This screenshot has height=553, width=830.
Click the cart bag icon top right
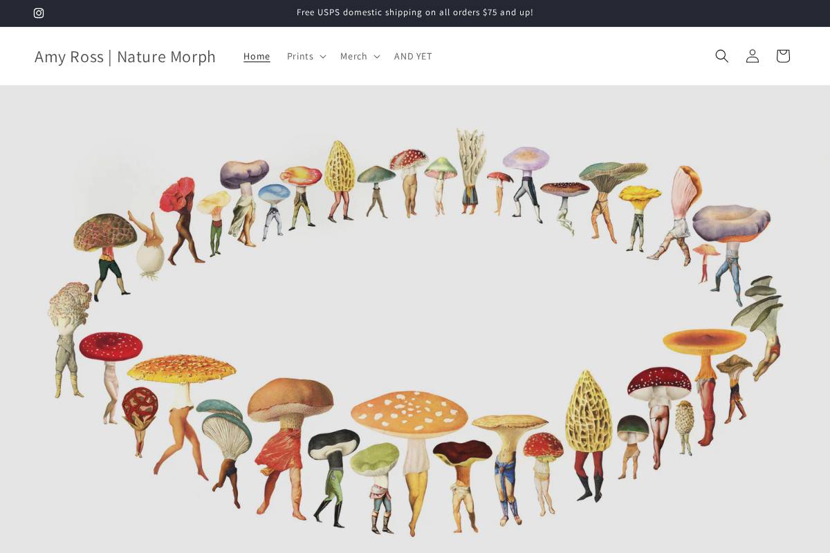tap(782, 56)
